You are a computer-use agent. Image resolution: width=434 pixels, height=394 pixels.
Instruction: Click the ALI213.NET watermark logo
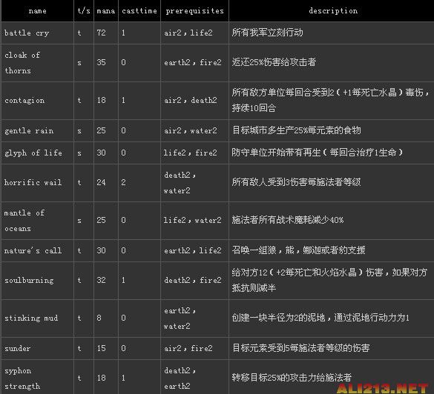pyautogui.click(x=383, y=389)
